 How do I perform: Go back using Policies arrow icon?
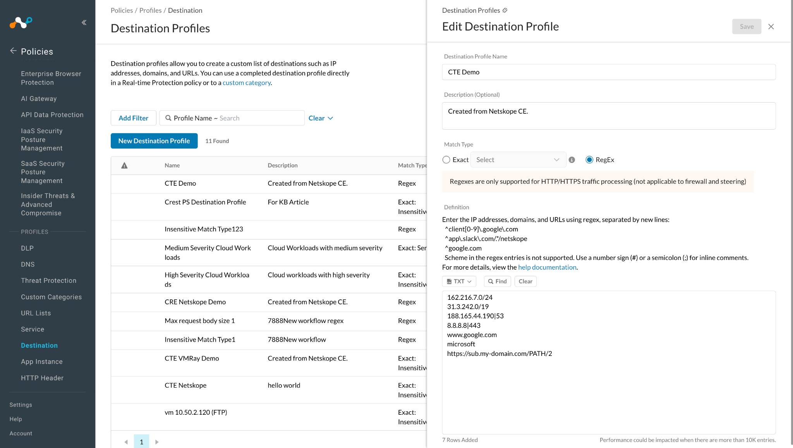pos(13,51)
